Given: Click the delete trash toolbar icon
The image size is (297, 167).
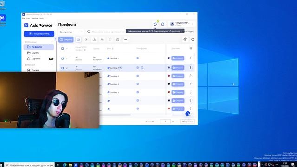Looking at the screenshot, I should pyautogui.click(x=117, y=39).
